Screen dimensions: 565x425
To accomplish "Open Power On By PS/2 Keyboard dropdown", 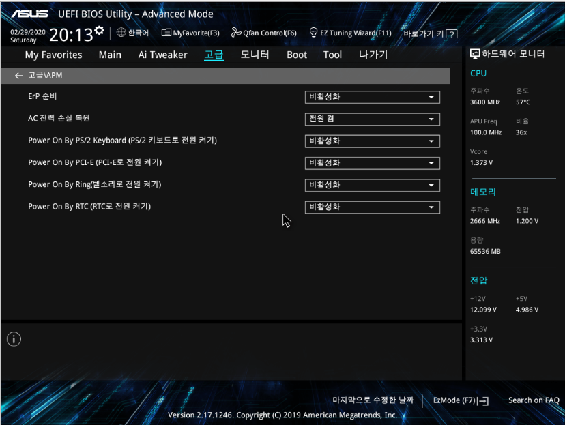I will [x=372, y=141].
